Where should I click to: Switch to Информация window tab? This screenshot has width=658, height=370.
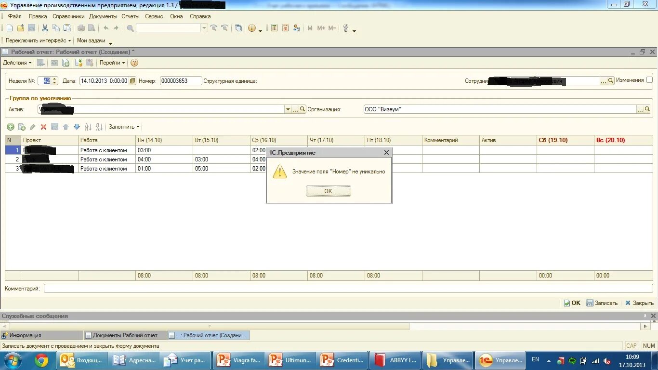point(42,335)
